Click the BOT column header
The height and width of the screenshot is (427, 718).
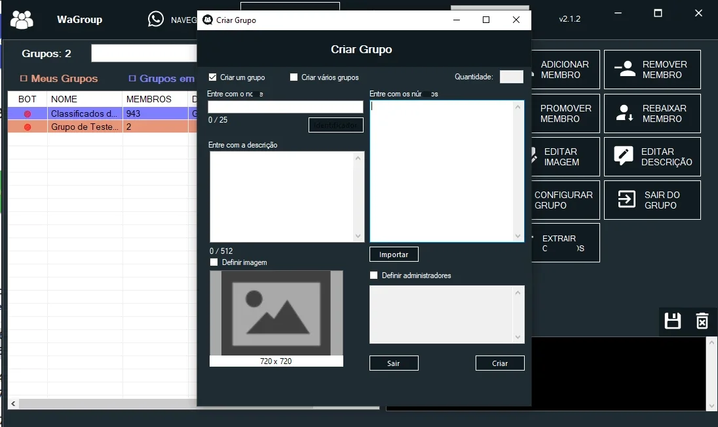pyautogui.click(x=28, y=99)
